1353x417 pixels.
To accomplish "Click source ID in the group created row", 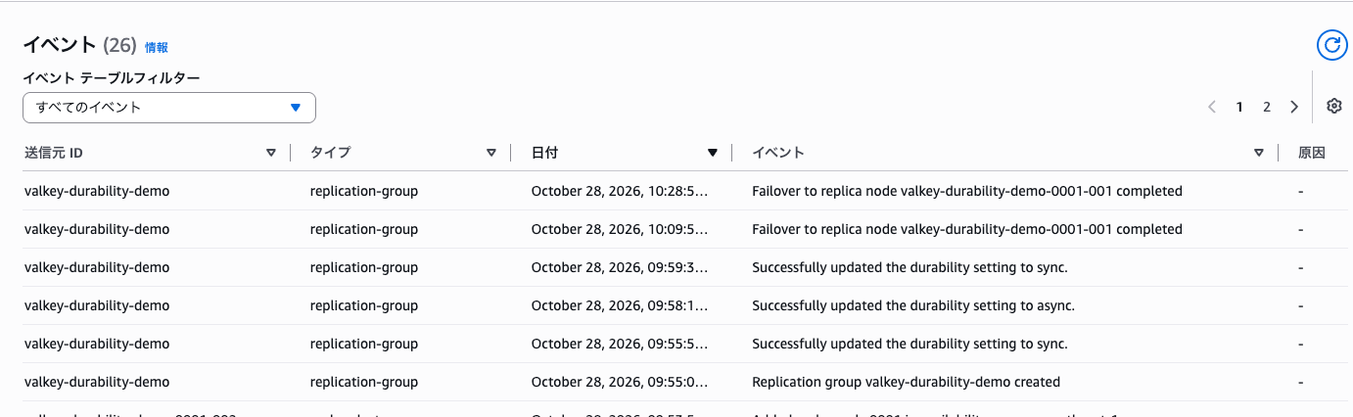I will [x=97, y=382].
